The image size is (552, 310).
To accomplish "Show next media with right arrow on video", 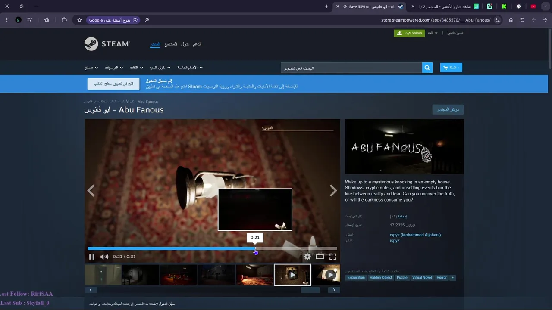I will pos(333,191).
